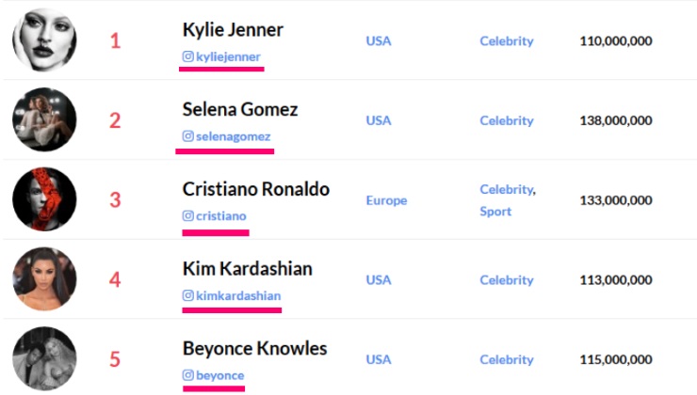Open Beyonce Knowles' profile photo
This screenshot has height=395, width=697.
(44, 358)
